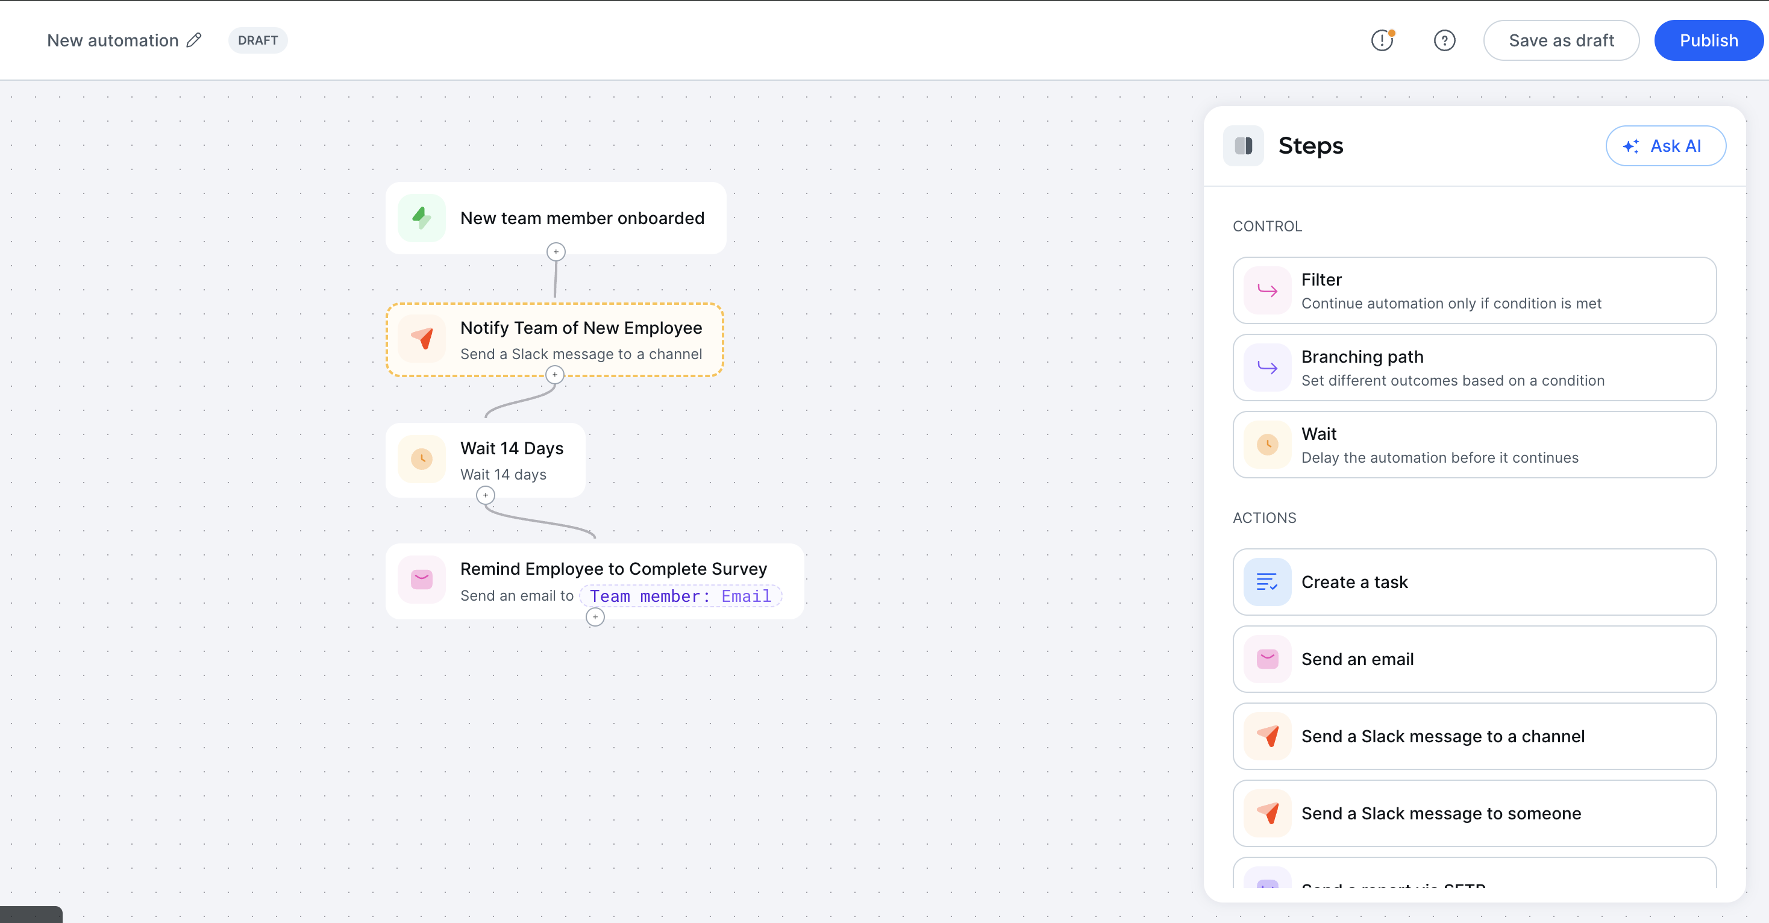Add step after Wait 14 Days node
The image size is (1769, 923).
pos(486,495)
